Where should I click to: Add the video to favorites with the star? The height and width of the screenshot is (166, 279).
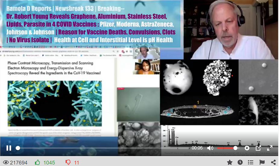click(x=230, y=162)
